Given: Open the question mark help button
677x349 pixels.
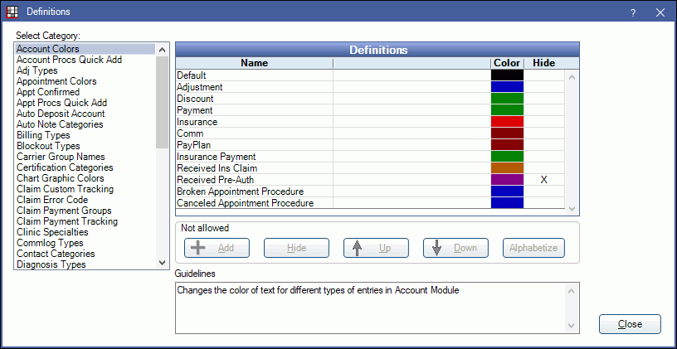Looking at the screenshot, I should 633,12.
